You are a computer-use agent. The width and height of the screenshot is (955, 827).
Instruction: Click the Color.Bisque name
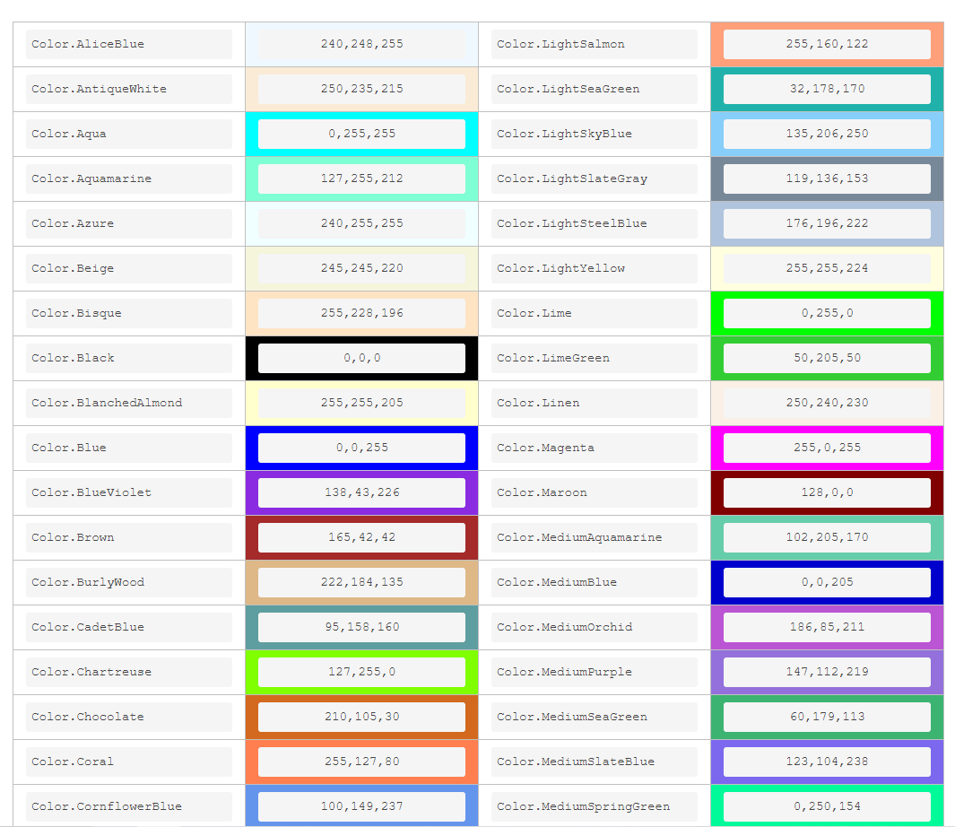[x=129, y=313]
